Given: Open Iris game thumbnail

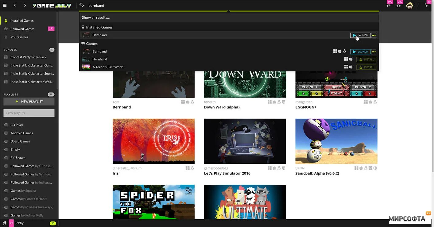Looking at the screenshot, I should (153, 141).
